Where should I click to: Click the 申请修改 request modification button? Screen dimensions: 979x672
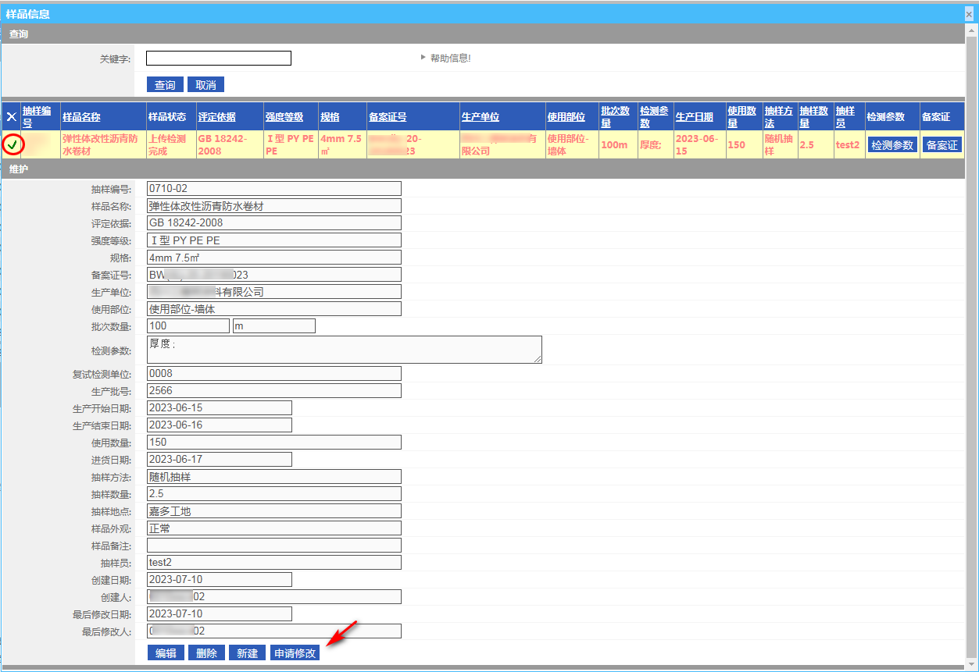(295, 653)
